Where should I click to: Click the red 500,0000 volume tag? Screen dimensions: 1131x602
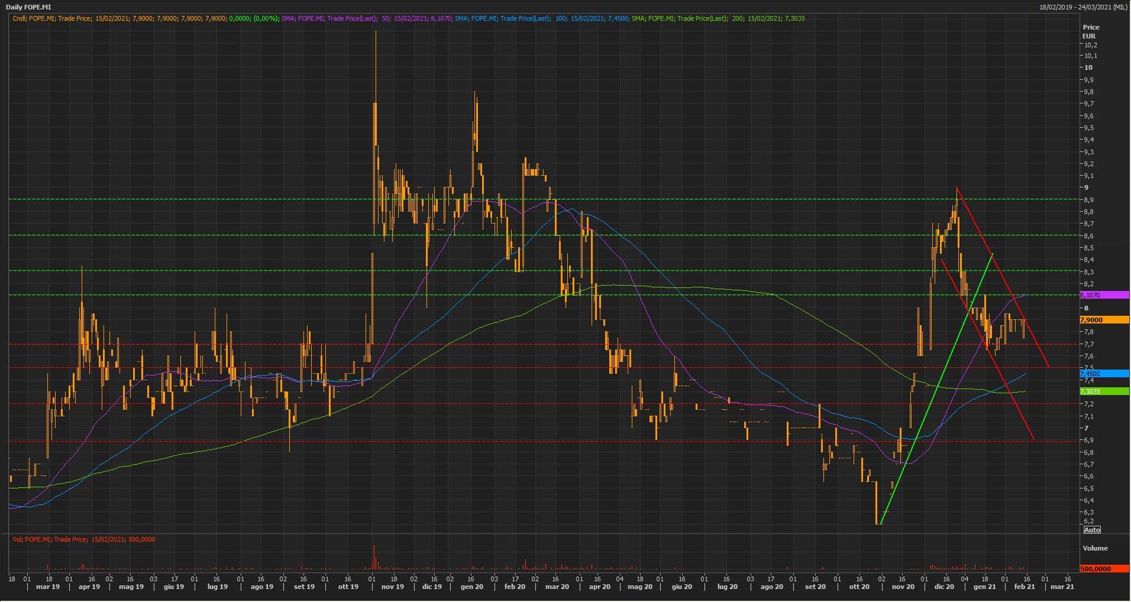point(1104,569)
